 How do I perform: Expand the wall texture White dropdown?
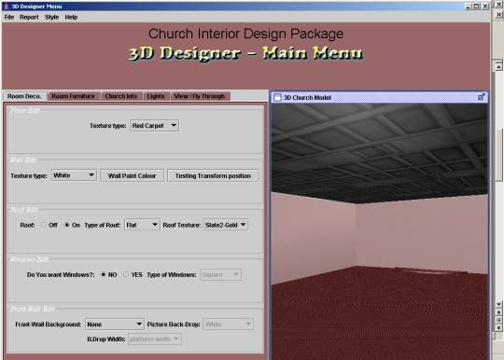[x=74, y=175]
